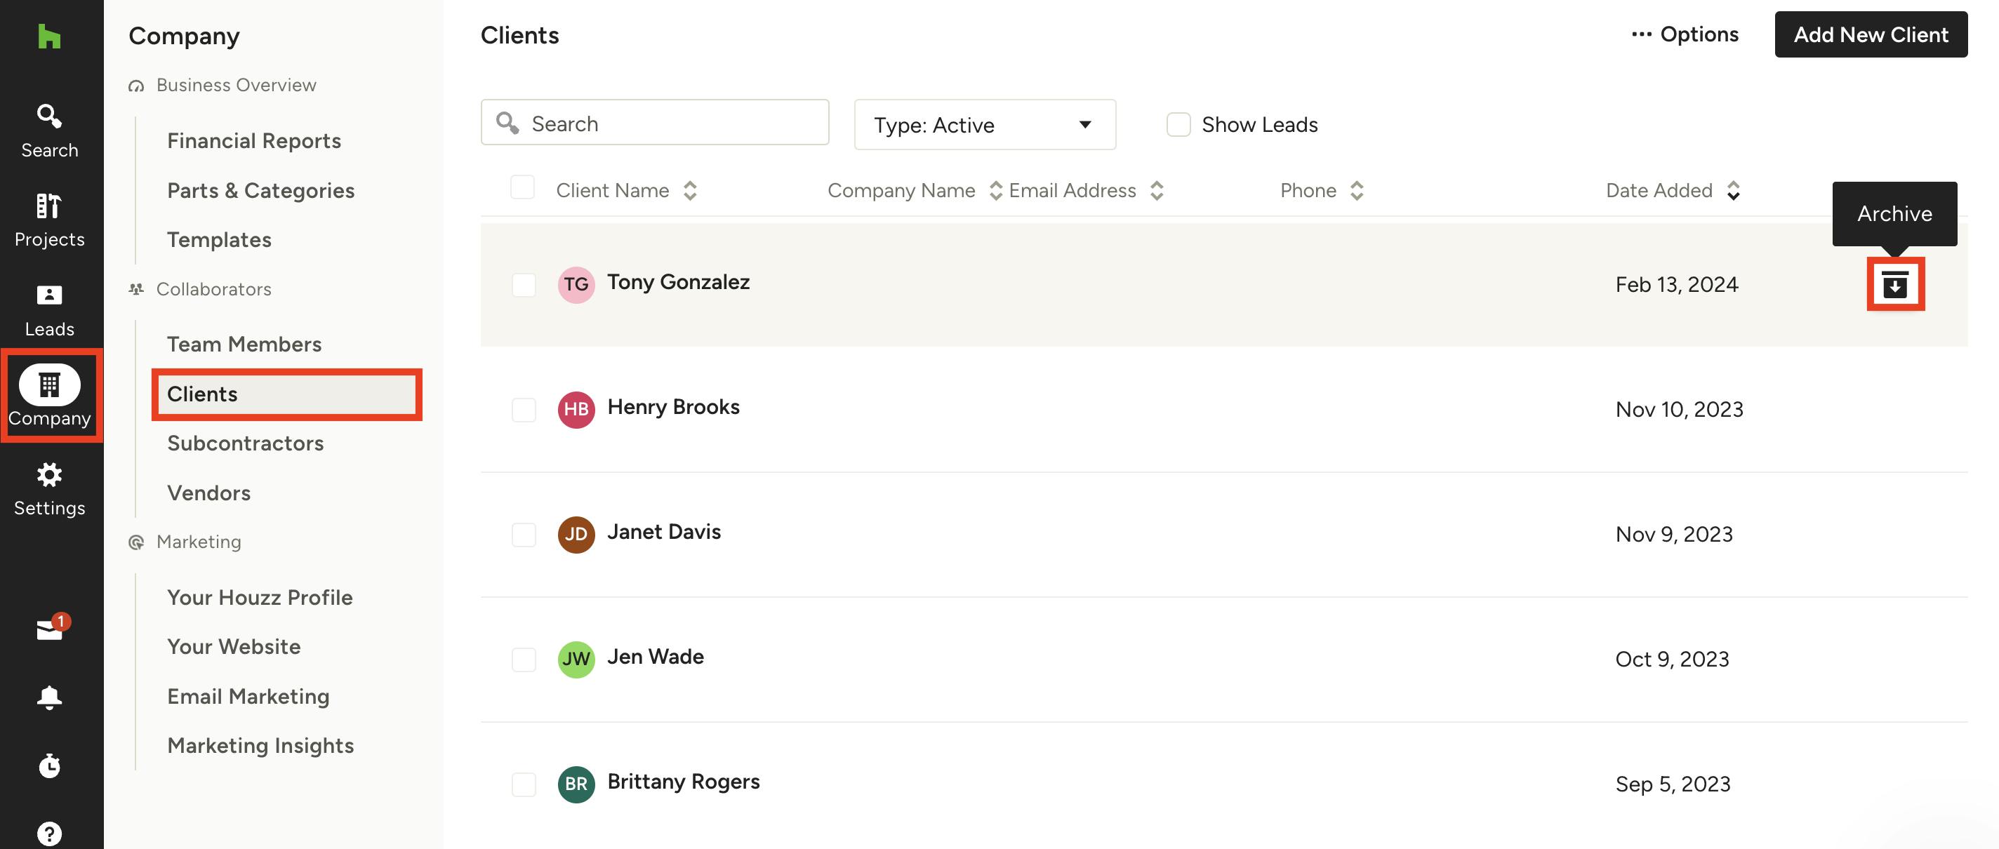This screenshot has width=1999, height=849.
Task: Open the time tracker stopwatch icon
Action: coord(49,766)
